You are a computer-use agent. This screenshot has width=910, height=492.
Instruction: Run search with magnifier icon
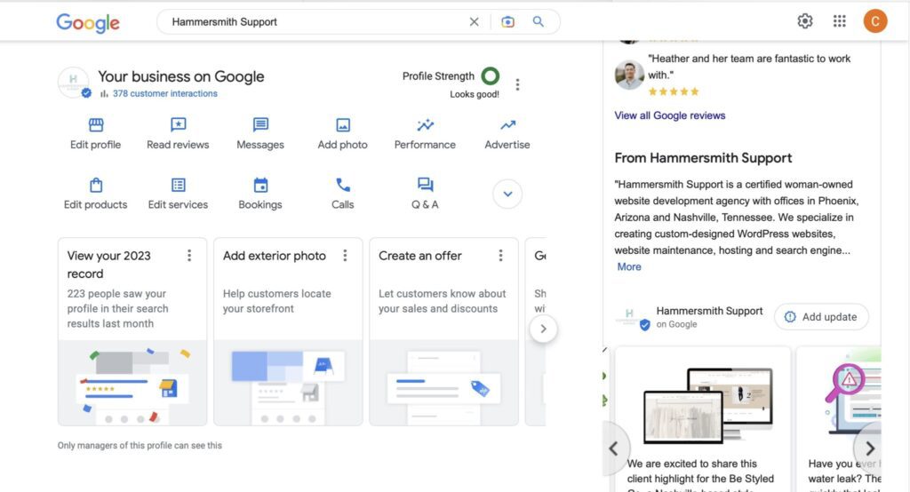pos(539,21)
